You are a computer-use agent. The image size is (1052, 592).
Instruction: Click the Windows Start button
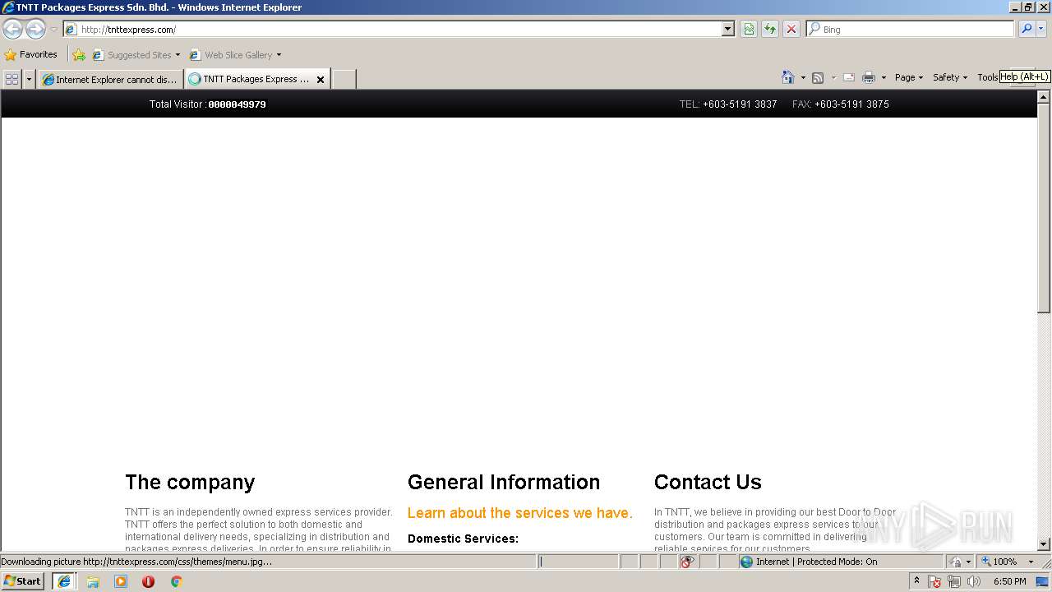tap(23, 581)
